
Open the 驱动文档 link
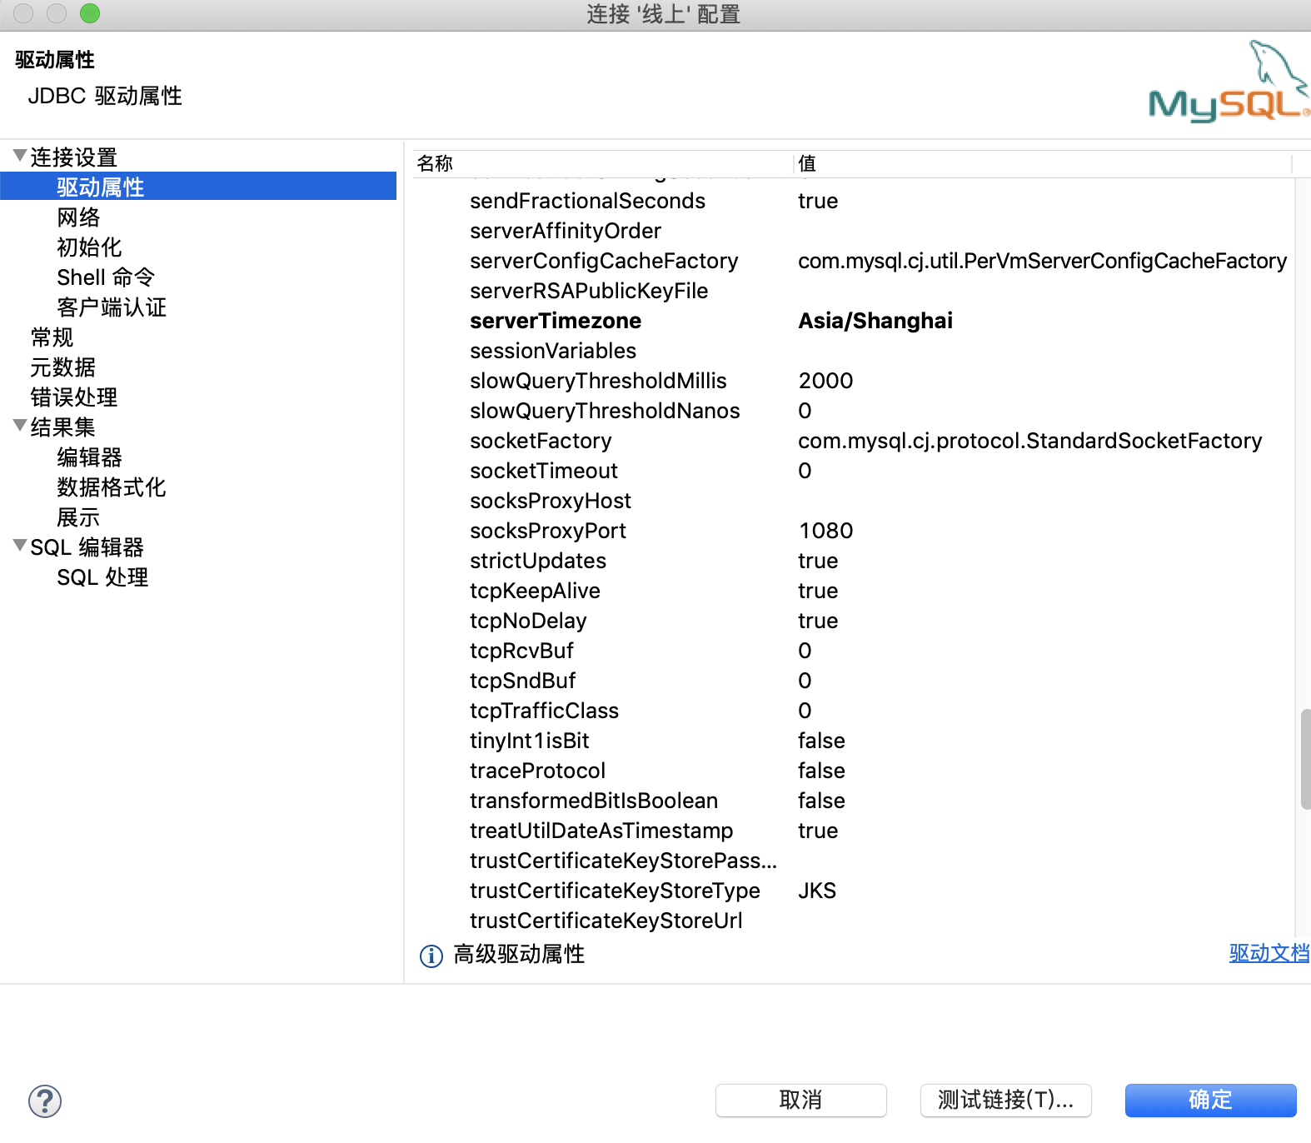[x=1269, y=953]
